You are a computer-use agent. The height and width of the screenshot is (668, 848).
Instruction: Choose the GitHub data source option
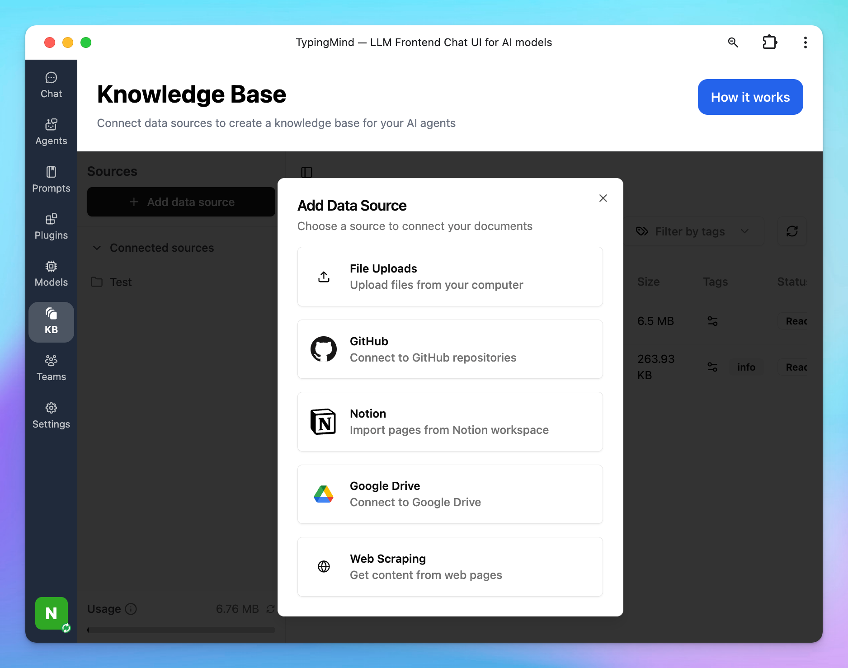coord(450,349)
